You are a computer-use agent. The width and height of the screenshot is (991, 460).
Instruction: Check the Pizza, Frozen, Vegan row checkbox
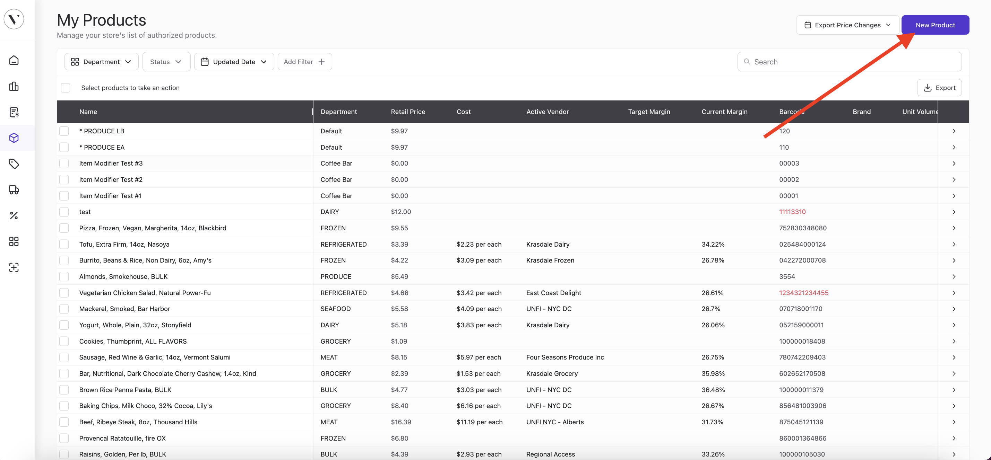point(64,228)
